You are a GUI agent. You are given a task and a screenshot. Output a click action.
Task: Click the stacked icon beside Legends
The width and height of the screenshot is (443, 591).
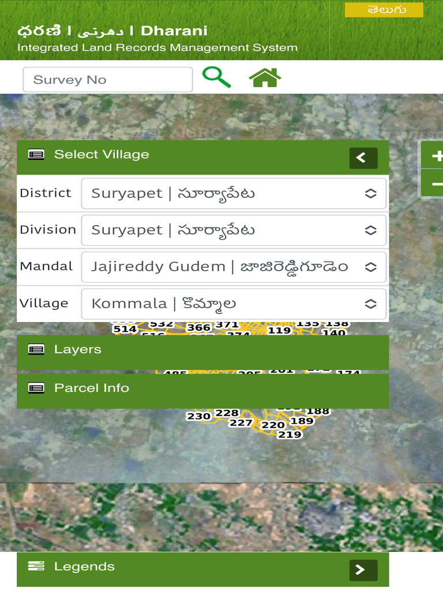[x=36, y=566]
